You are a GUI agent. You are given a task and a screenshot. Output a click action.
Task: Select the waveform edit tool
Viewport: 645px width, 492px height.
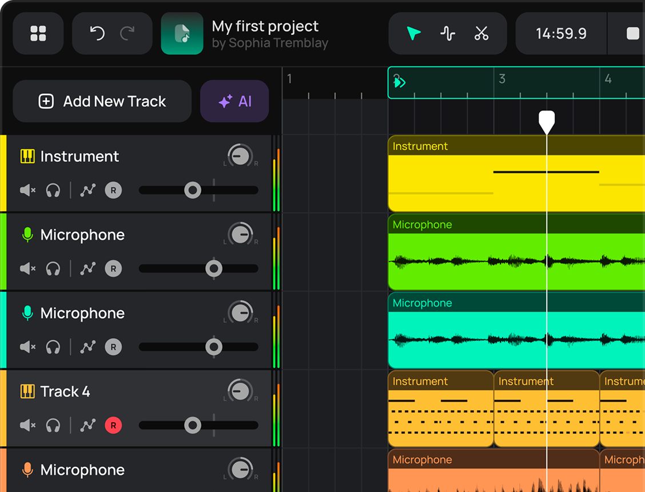pyautogui.click(x=448, y=34)
